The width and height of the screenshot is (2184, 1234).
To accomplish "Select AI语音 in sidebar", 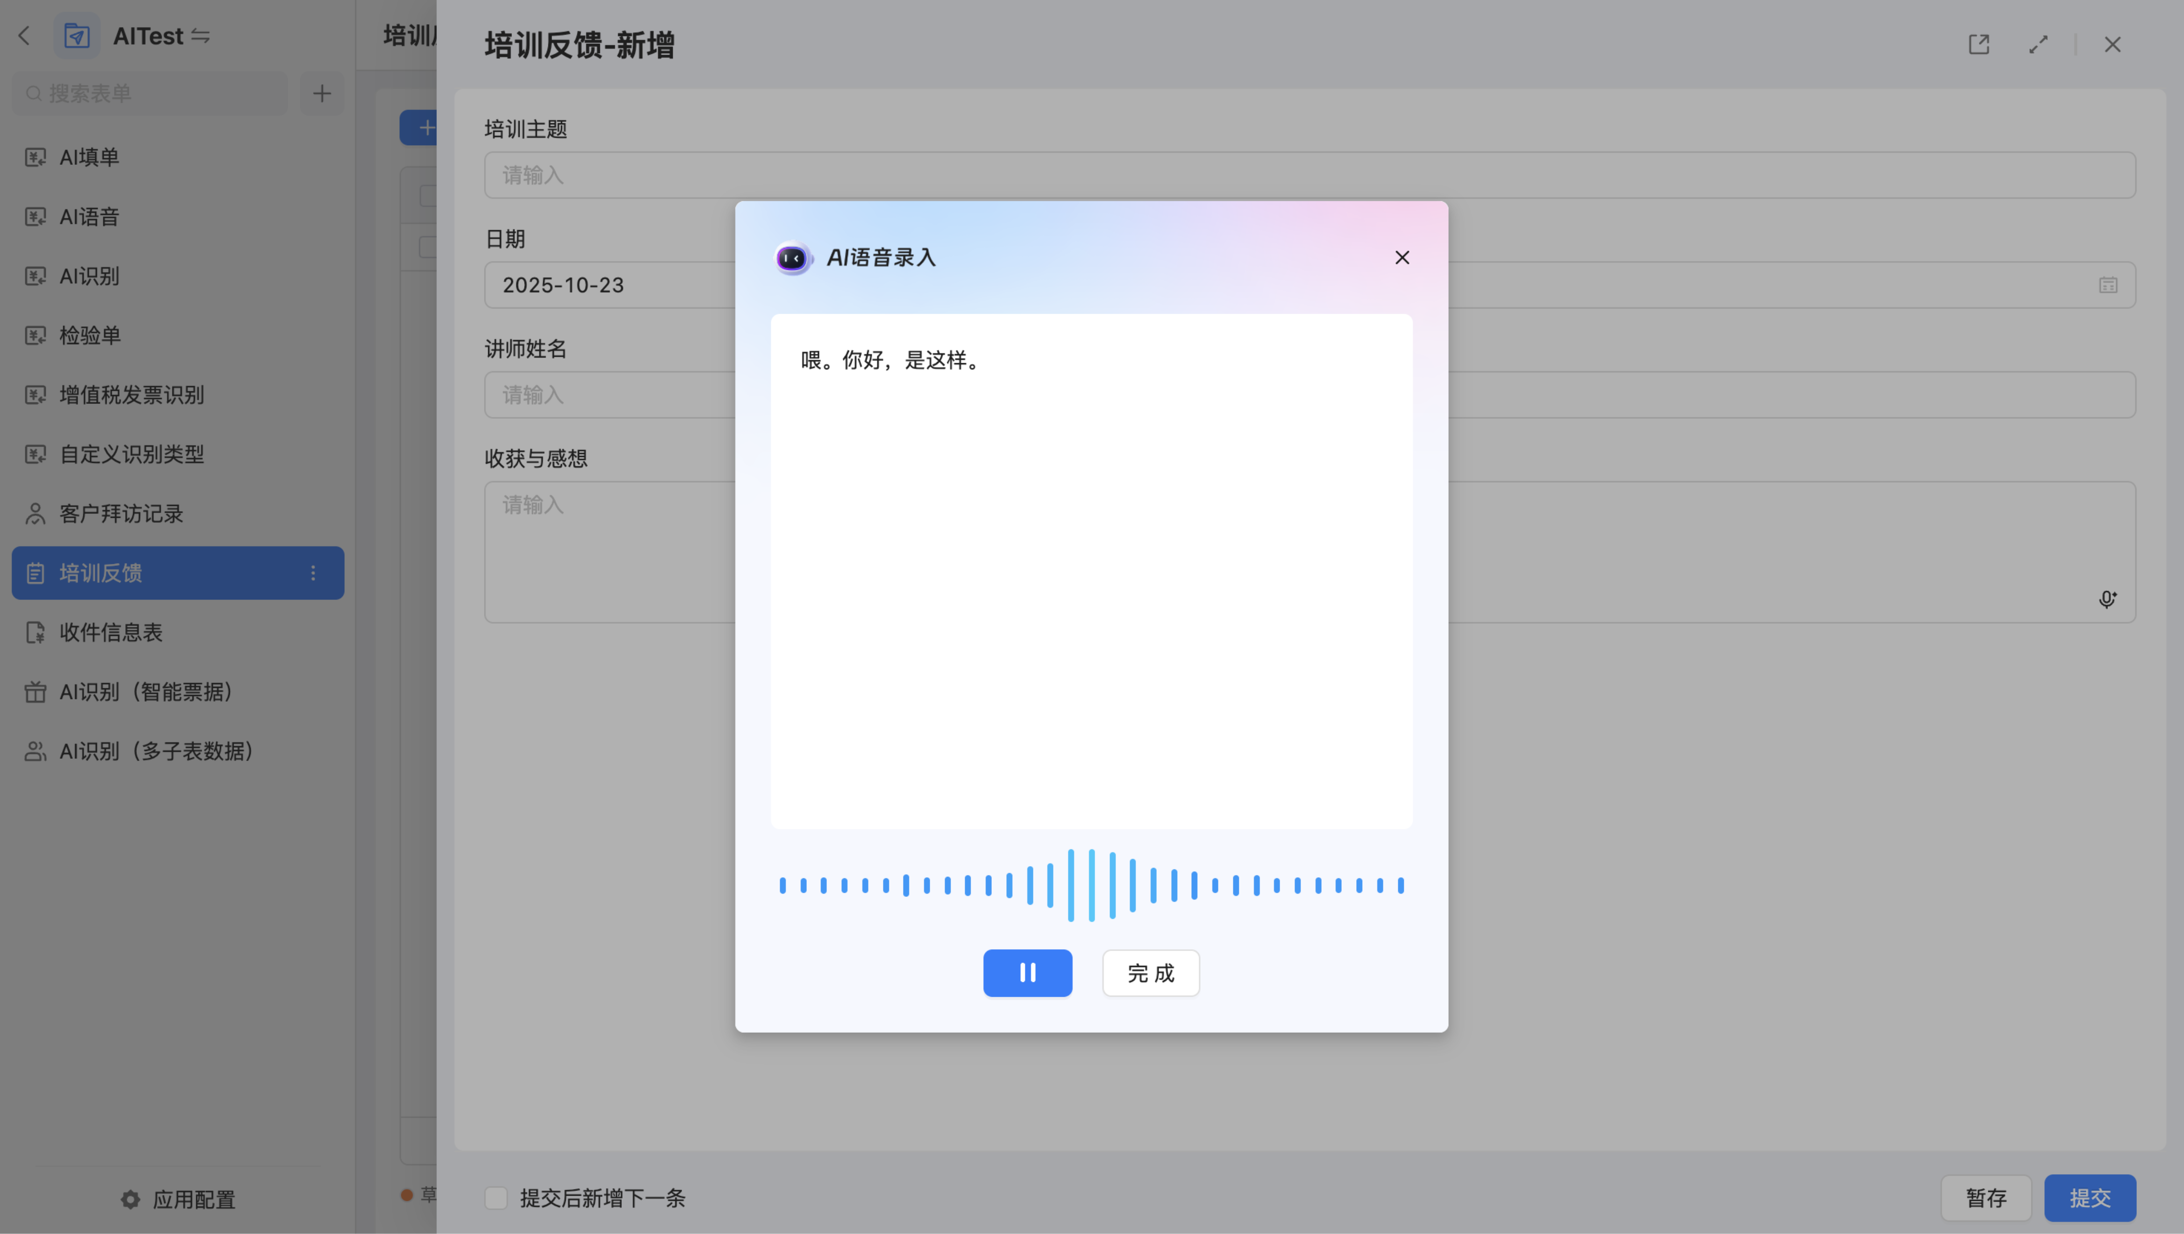I will pyautogui.click(x=89, y=217).
